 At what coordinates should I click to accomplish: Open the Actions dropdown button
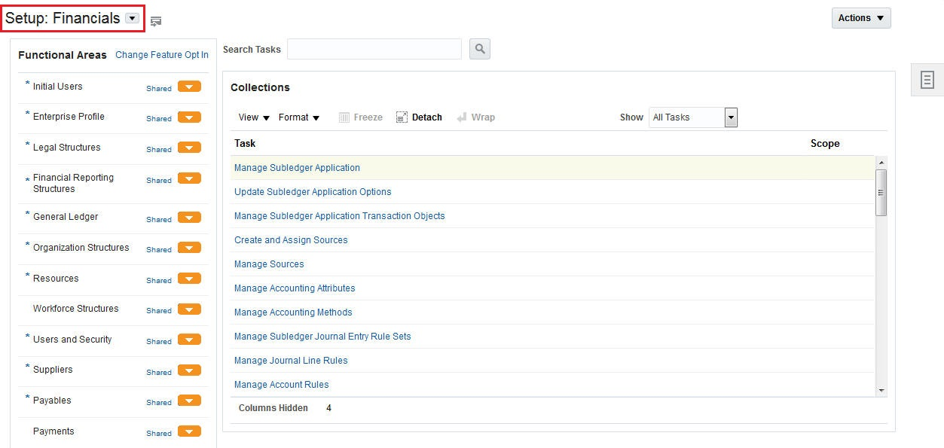tap(861, 18)
